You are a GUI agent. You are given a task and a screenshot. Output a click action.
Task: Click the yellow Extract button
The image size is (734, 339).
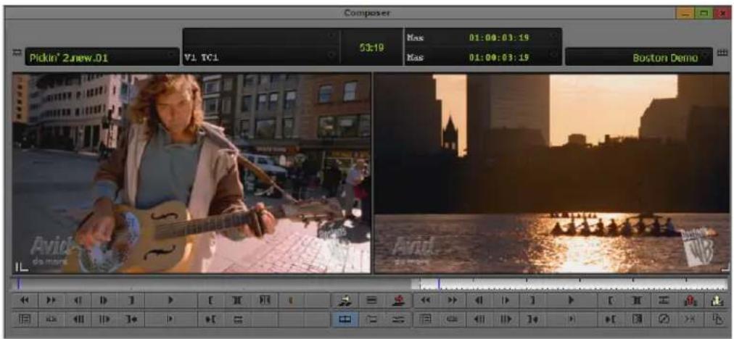[718, 300]
